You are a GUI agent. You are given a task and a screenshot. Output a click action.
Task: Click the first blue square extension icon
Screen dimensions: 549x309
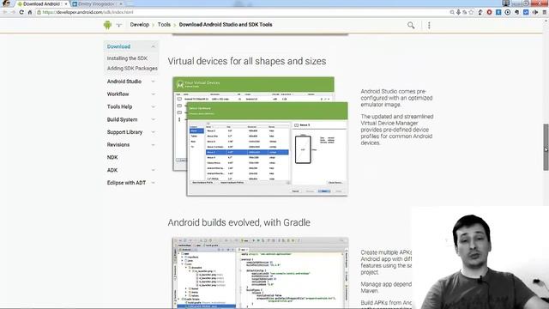click(498, 12)
